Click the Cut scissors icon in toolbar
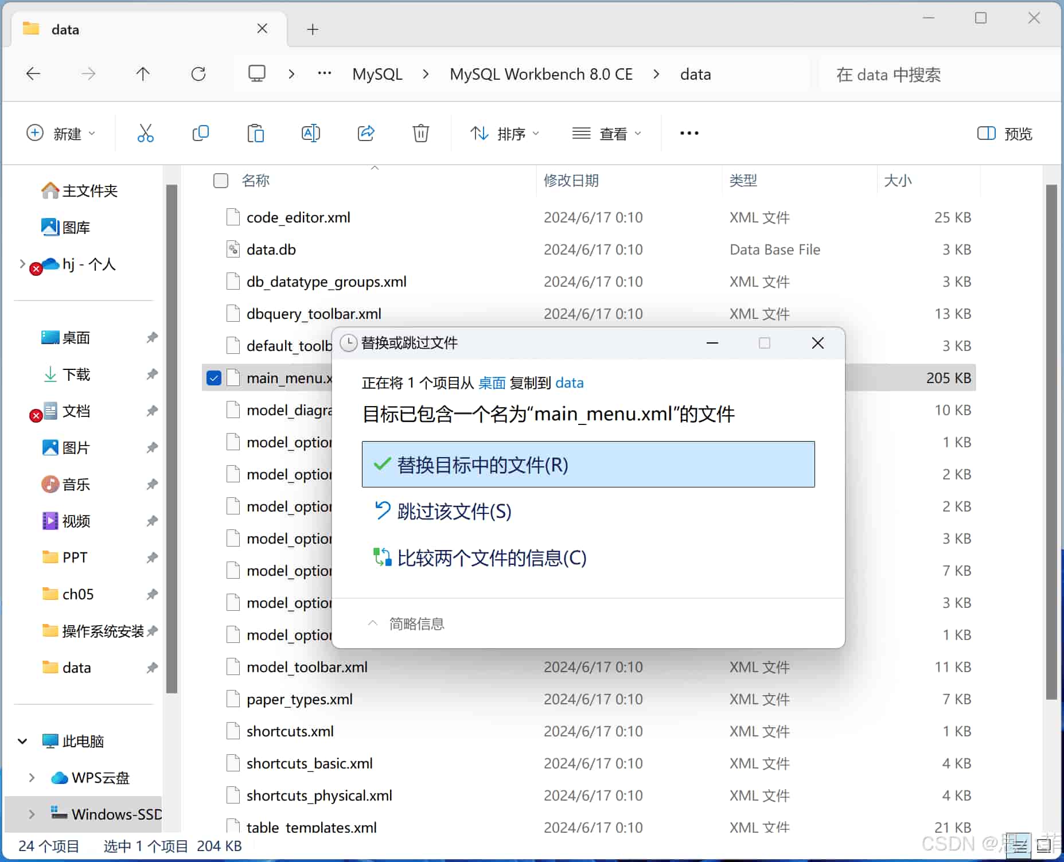This screenshot has width=1064, height=862. [x=145, y=133]
